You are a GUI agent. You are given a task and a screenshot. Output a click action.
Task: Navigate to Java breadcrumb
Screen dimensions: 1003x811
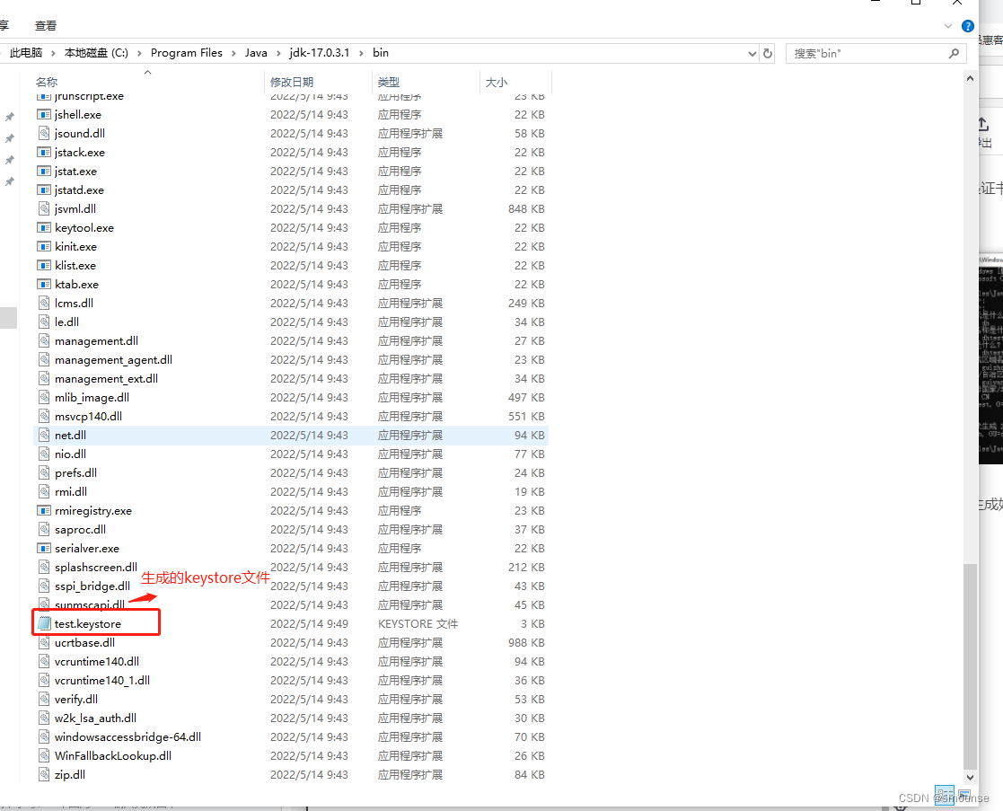coord(256,52)
